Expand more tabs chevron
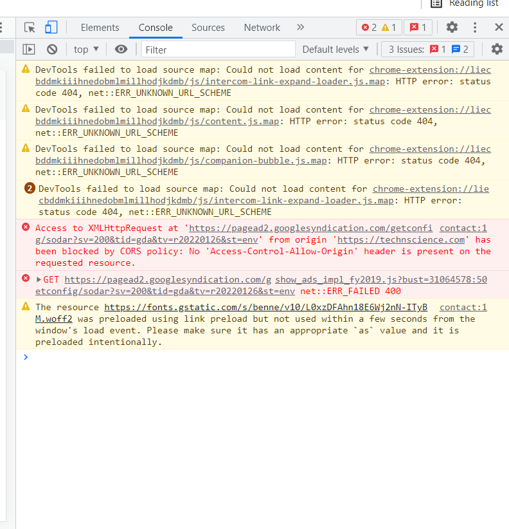 click(301, 27)
